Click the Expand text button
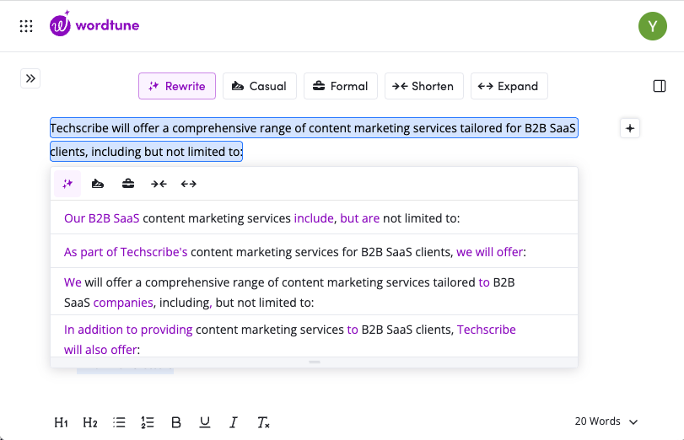684x440 pixels. click(509, 86)
